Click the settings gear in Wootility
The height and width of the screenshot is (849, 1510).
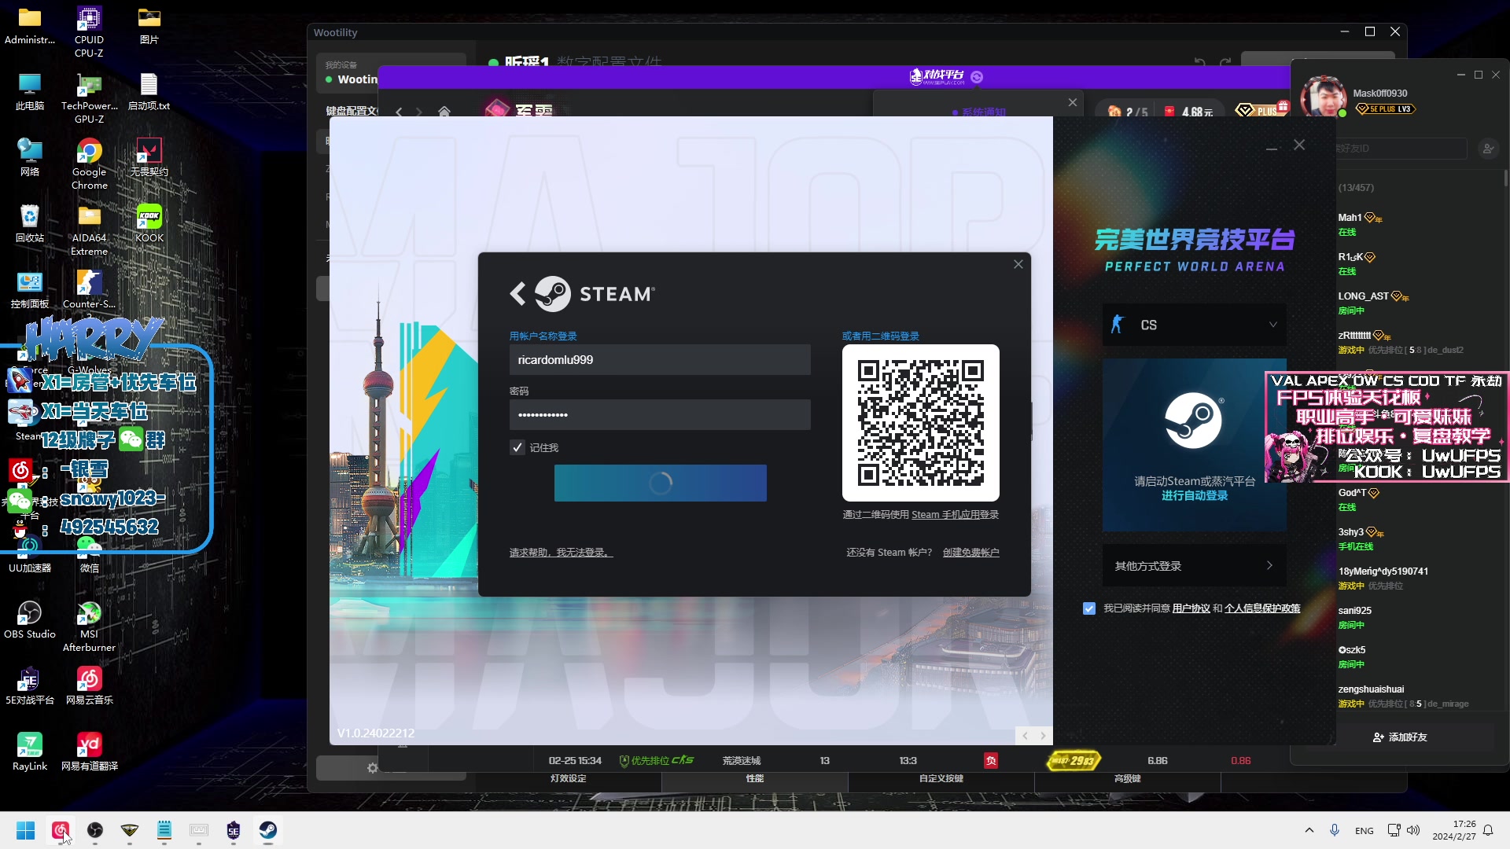tap(373, 768)
